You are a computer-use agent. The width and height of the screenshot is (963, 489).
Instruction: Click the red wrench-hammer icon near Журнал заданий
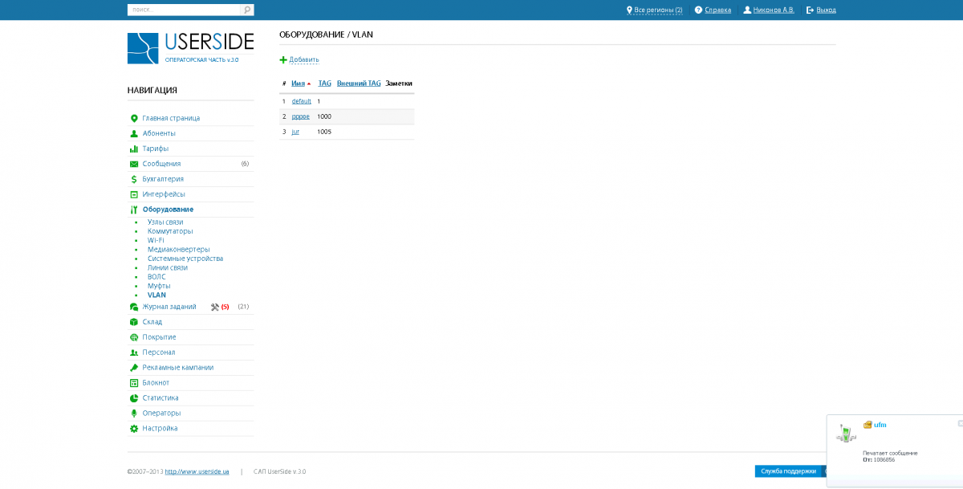tap(213, 306)
